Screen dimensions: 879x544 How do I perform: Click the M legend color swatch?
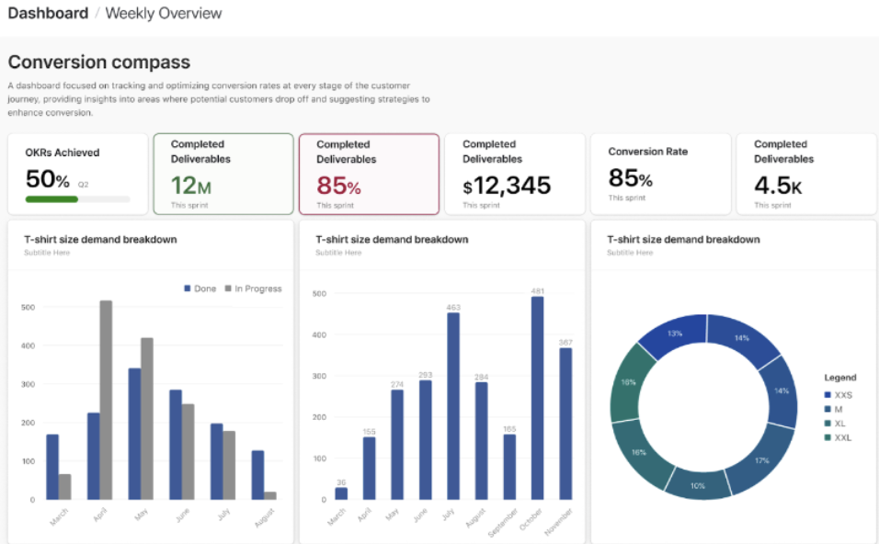point(828,409)
